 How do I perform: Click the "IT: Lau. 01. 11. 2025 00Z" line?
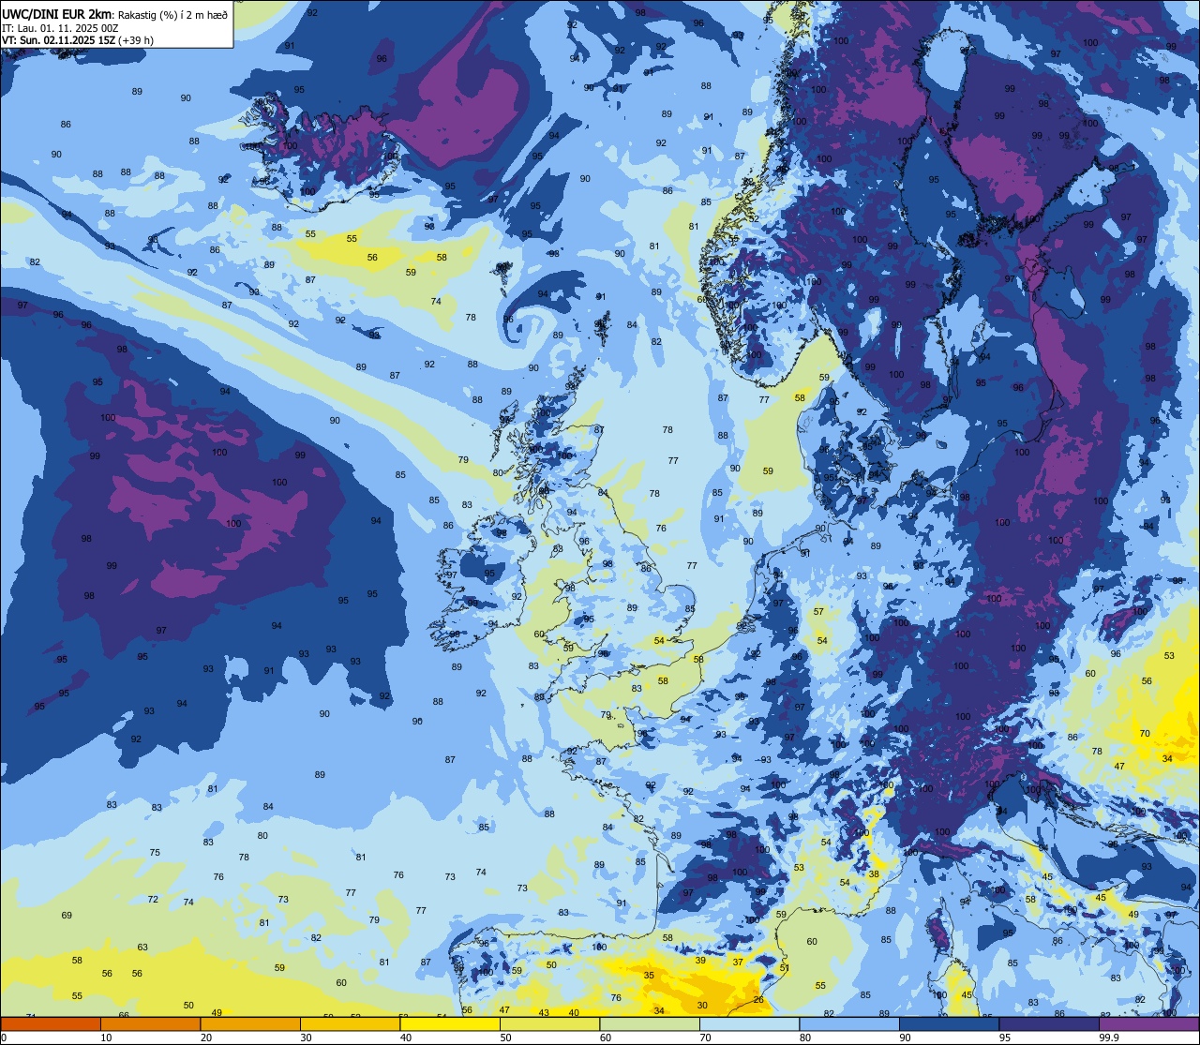point(60,28)
